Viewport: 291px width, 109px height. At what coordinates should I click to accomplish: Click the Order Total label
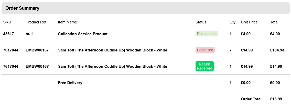251,99
